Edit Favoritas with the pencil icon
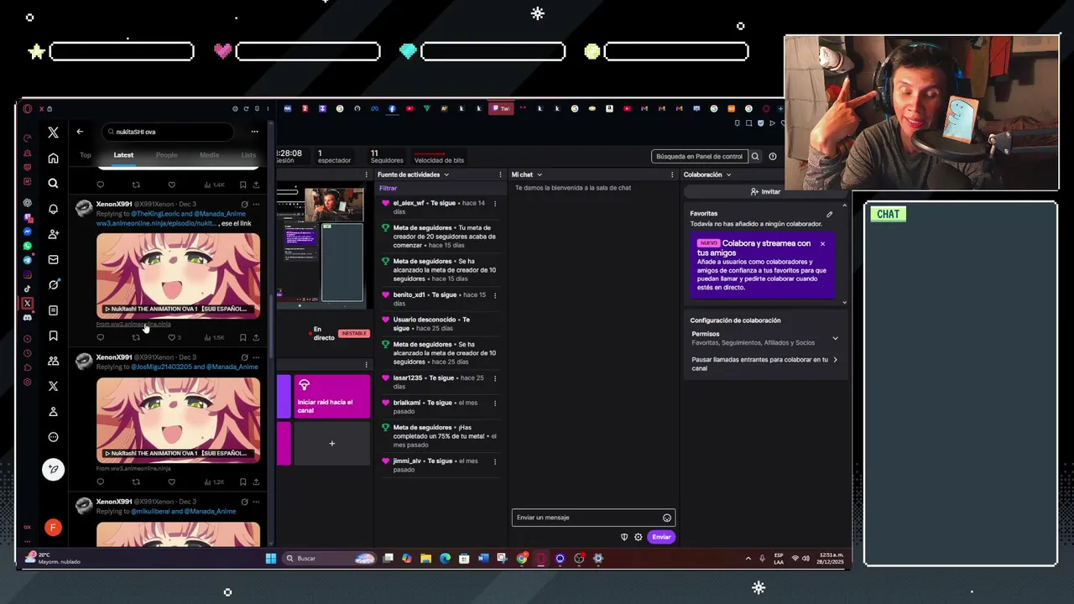Image resolution: width=1074 pixels, height=604 pixels. 830,214
